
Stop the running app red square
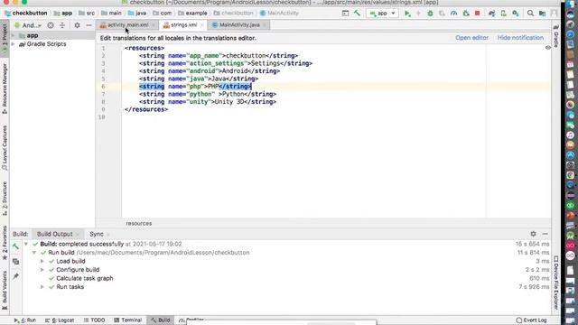coord(477,14)
